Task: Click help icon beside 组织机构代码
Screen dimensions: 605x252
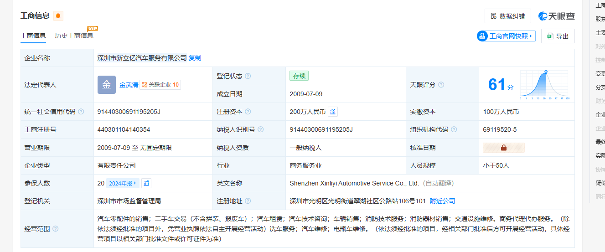Action: point(454,129)
